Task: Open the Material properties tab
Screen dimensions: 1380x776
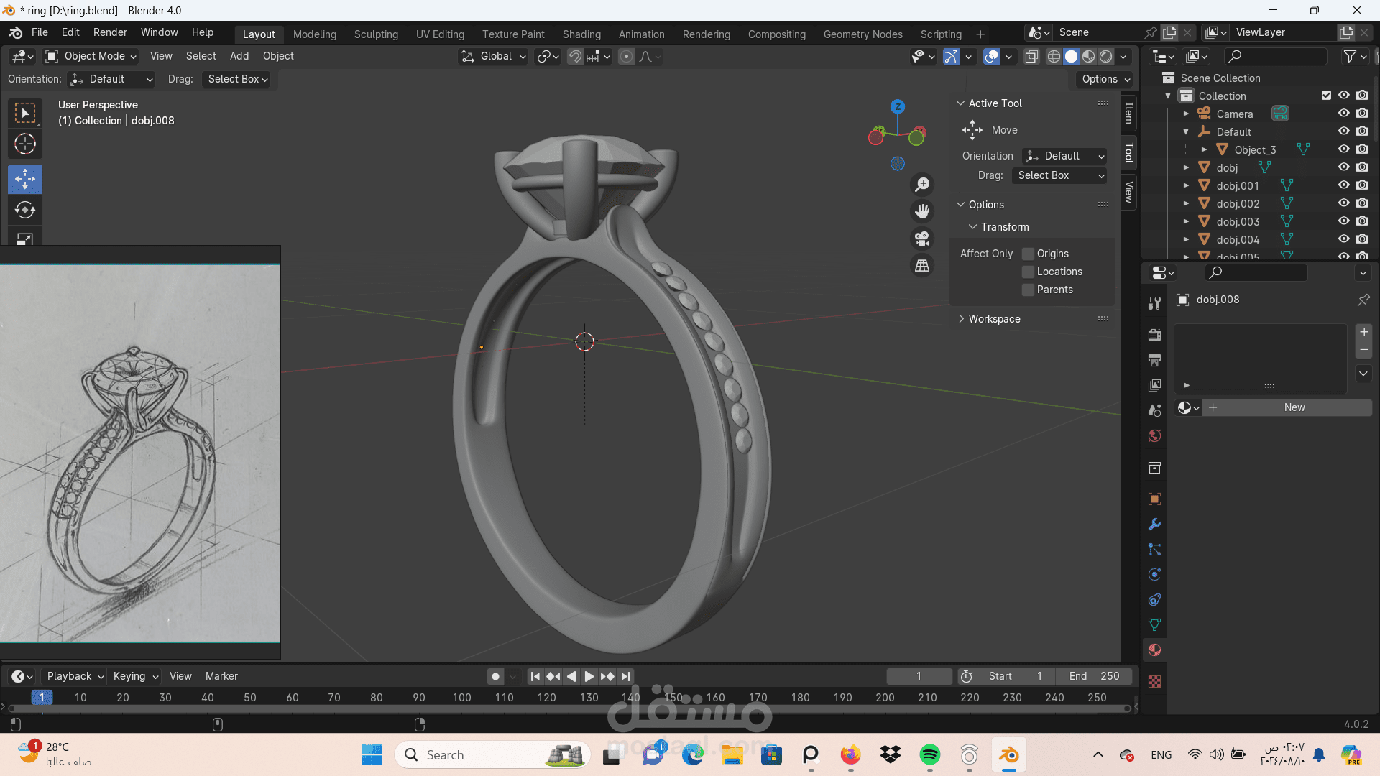Action: 1154,650
